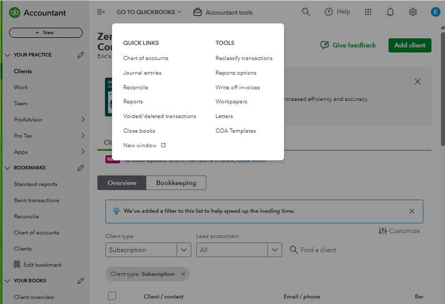The height and width of the screenshot is (304, 445).
Task: Click the New window external-link icon
Action: [164, 145]
